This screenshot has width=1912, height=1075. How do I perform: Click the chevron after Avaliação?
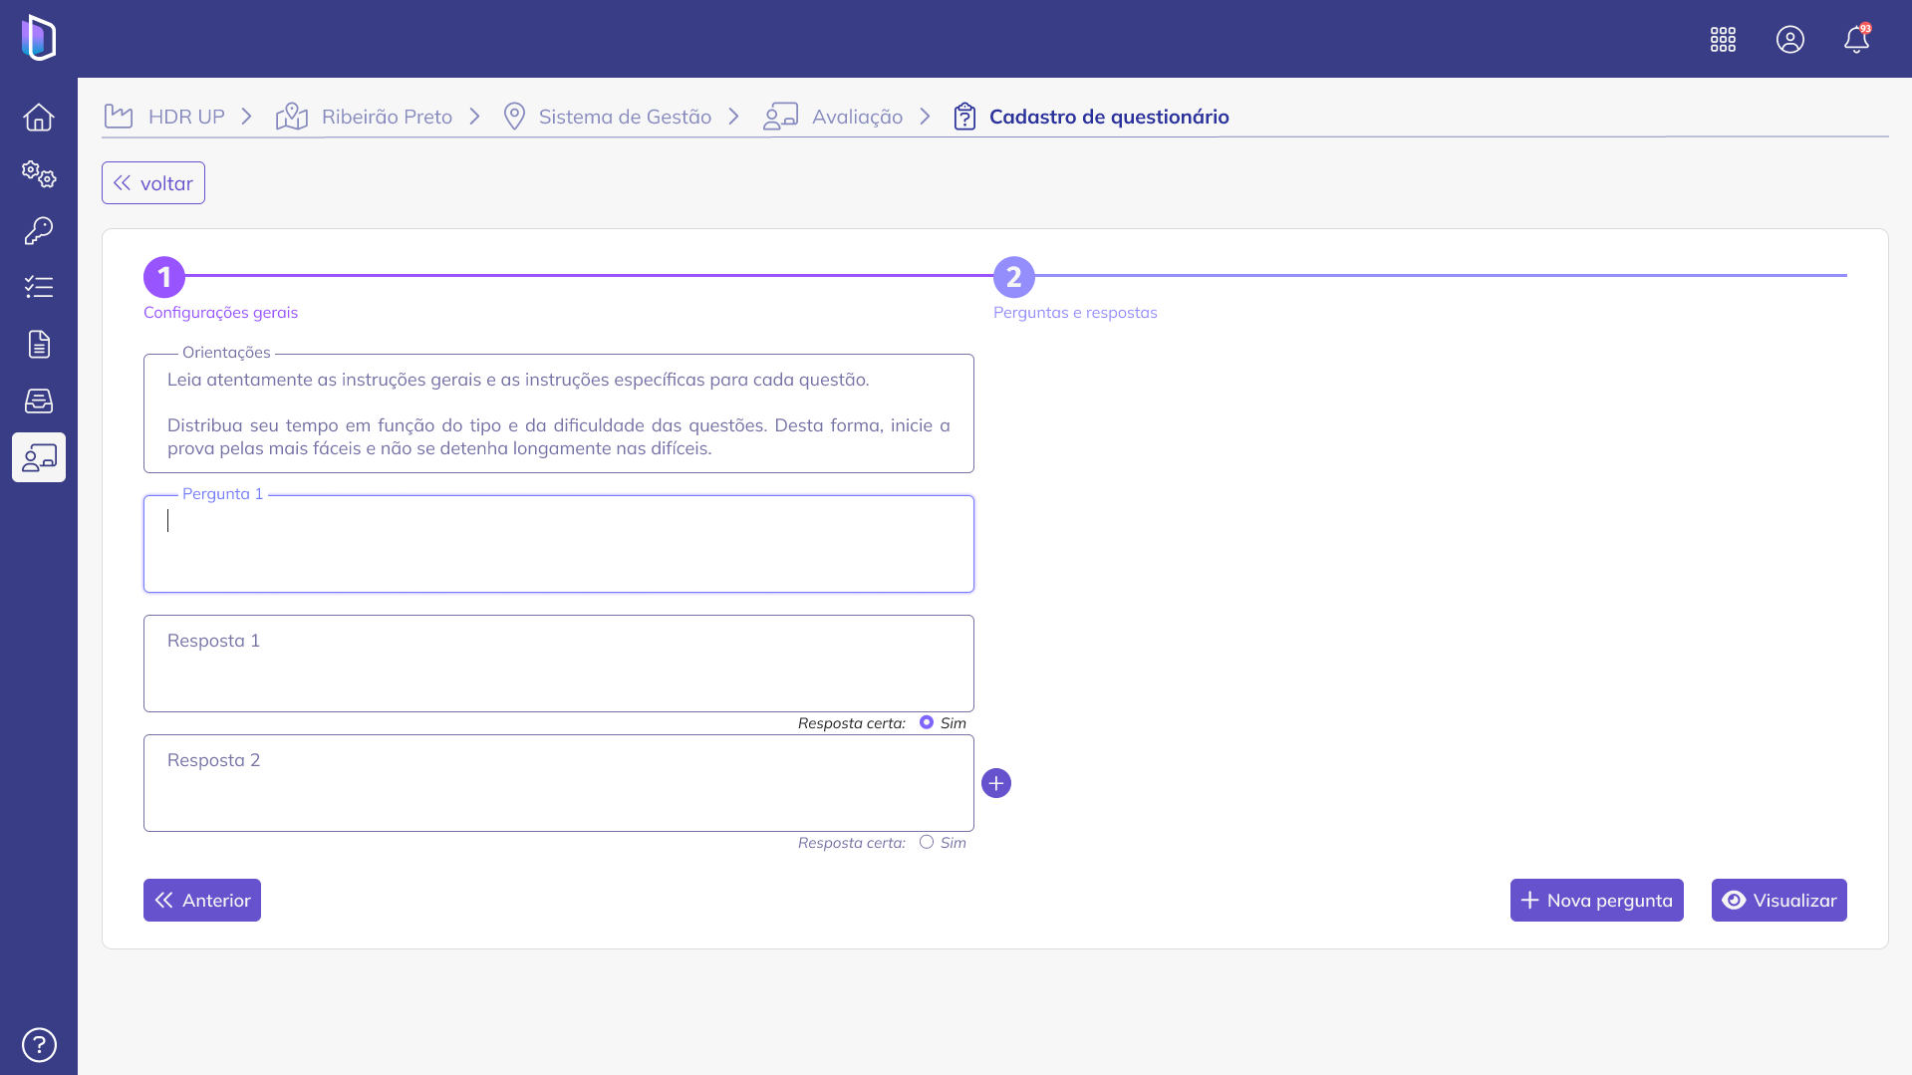[x=926, y=117]
